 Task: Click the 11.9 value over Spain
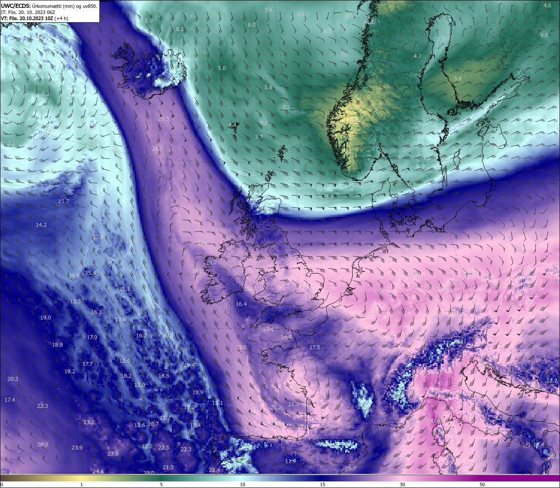[x=290, y=461]
